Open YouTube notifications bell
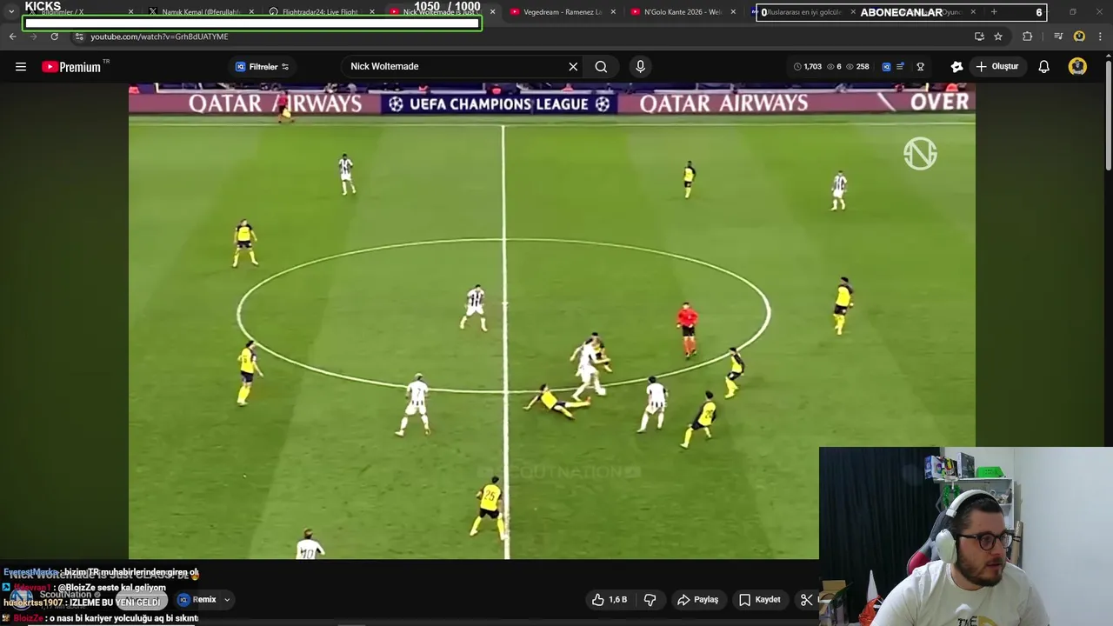This screenshot has height=626, width=1113. point(1044,67)
